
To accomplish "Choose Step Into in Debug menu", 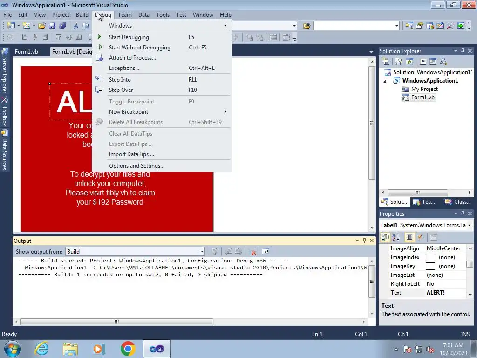I will pyautogui.click(x=162, y=79).
